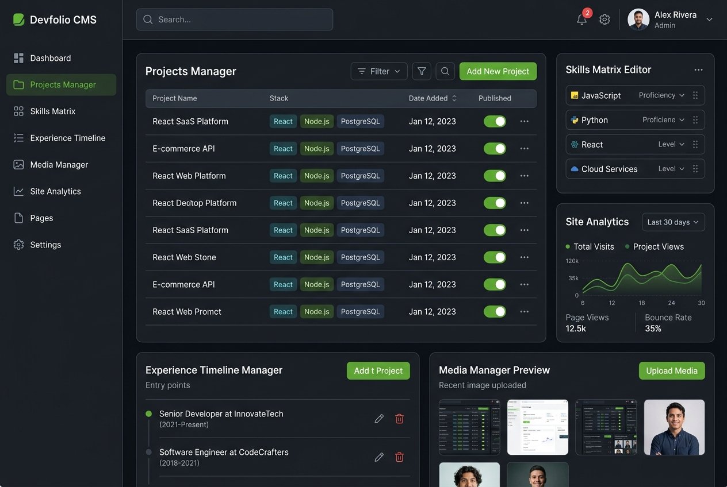Open Media Manager in the sidebar
This screenshot has width=727, height=487.
[61, 165]
